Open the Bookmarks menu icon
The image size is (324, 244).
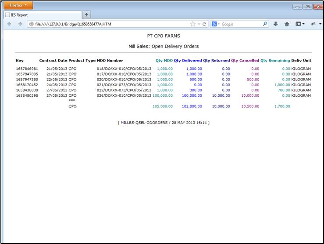point(298,24)
